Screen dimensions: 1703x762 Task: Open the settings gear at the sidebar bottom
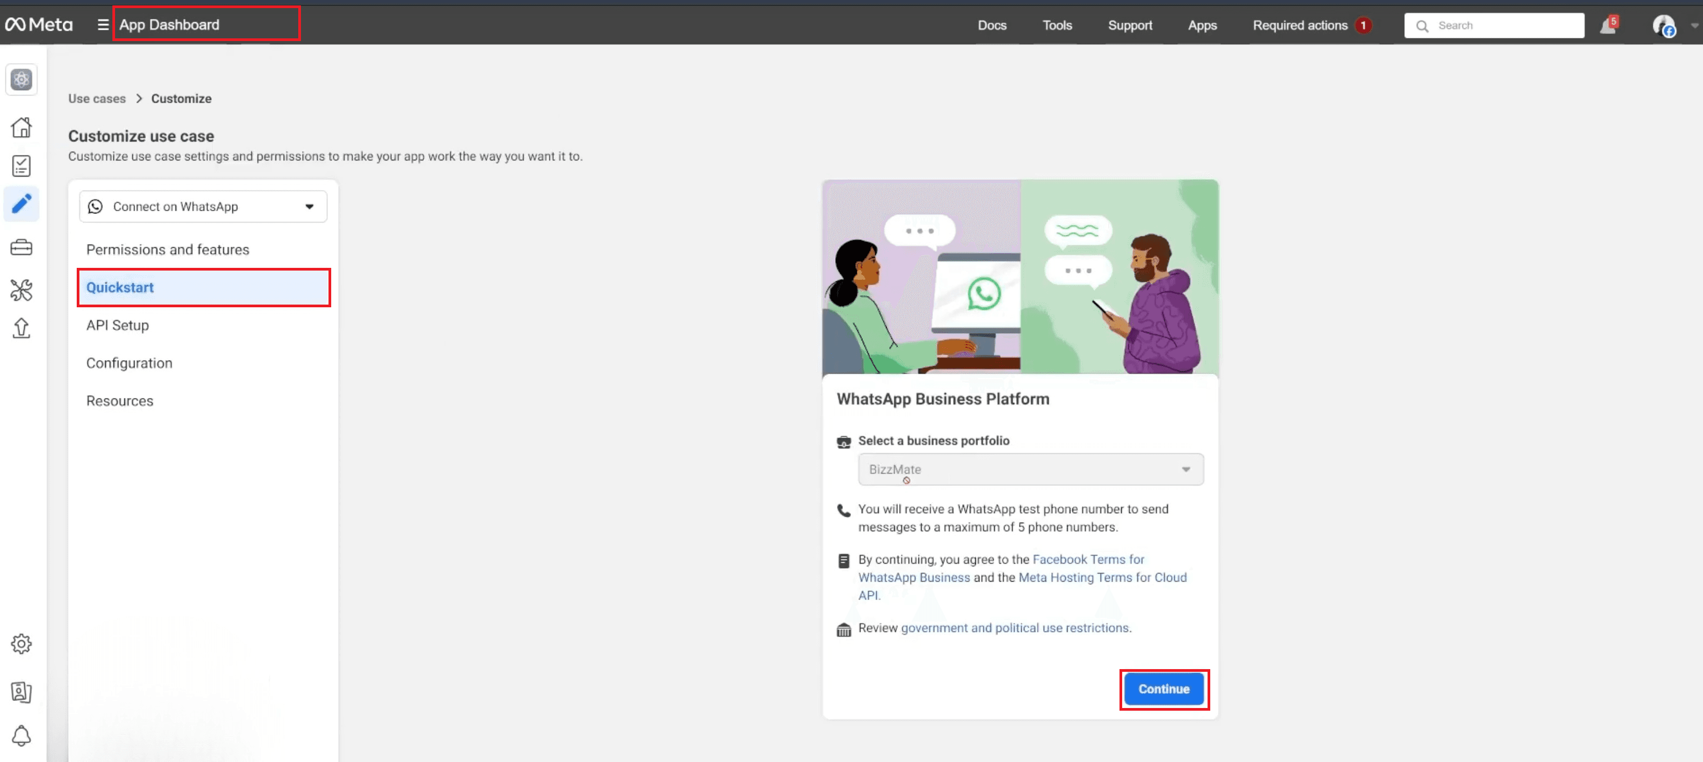click(x=22, y=643)
